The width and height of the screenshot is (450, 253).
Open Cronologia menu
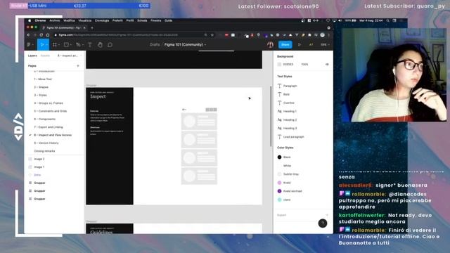point(102,20)
